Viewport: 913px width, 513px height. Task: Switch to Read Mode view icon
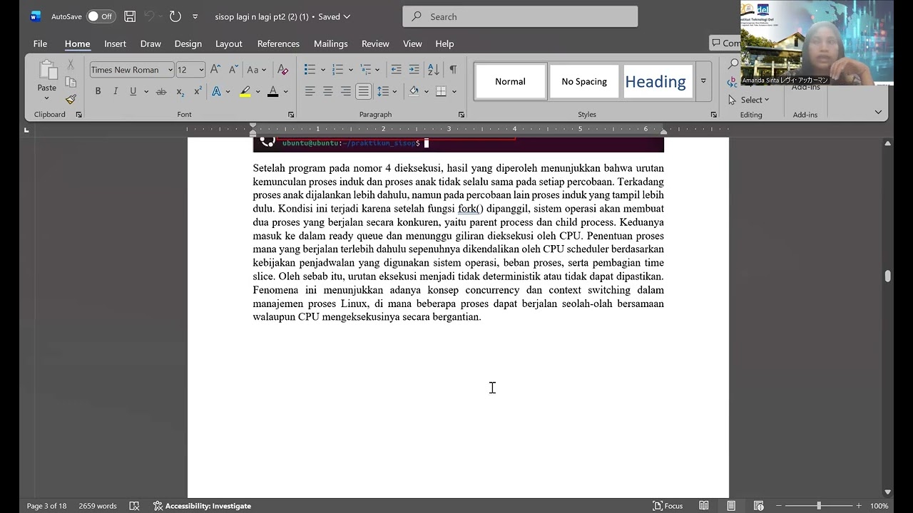click(704, 506)
